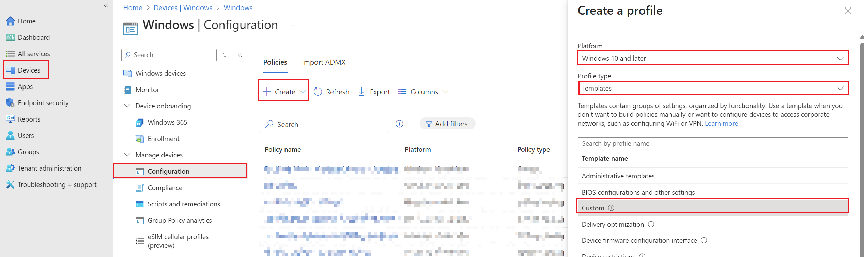The height and width of the screenshot is (257, 864).
Task: Click info icon next to policy search
Action: coord(399,124)
